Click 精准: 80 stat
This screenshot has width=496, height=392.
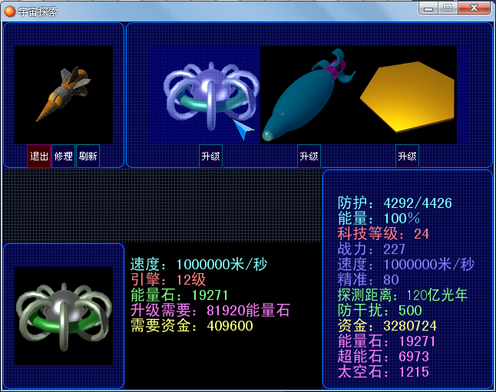(369, 280)
